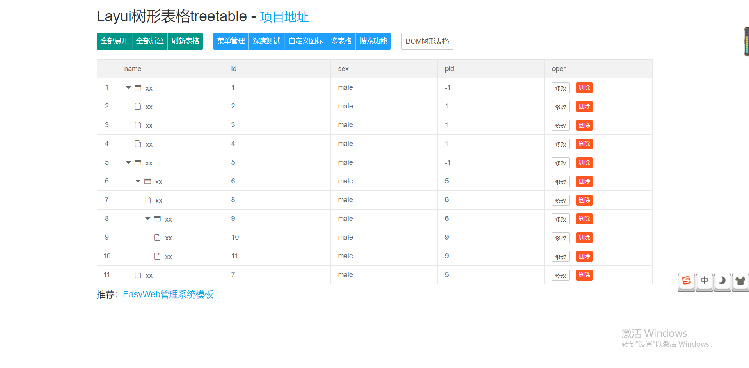Viewport: 749px width, 368px height.
Task: Click the folder icon beside row 1 'xx'
Action: 137,87
